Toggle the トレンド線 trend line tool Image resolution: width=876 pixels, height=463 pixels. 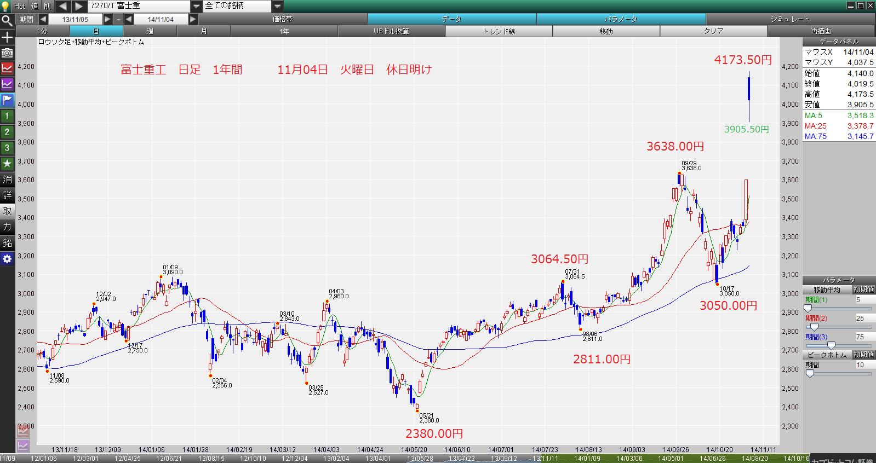coord(499,31)
